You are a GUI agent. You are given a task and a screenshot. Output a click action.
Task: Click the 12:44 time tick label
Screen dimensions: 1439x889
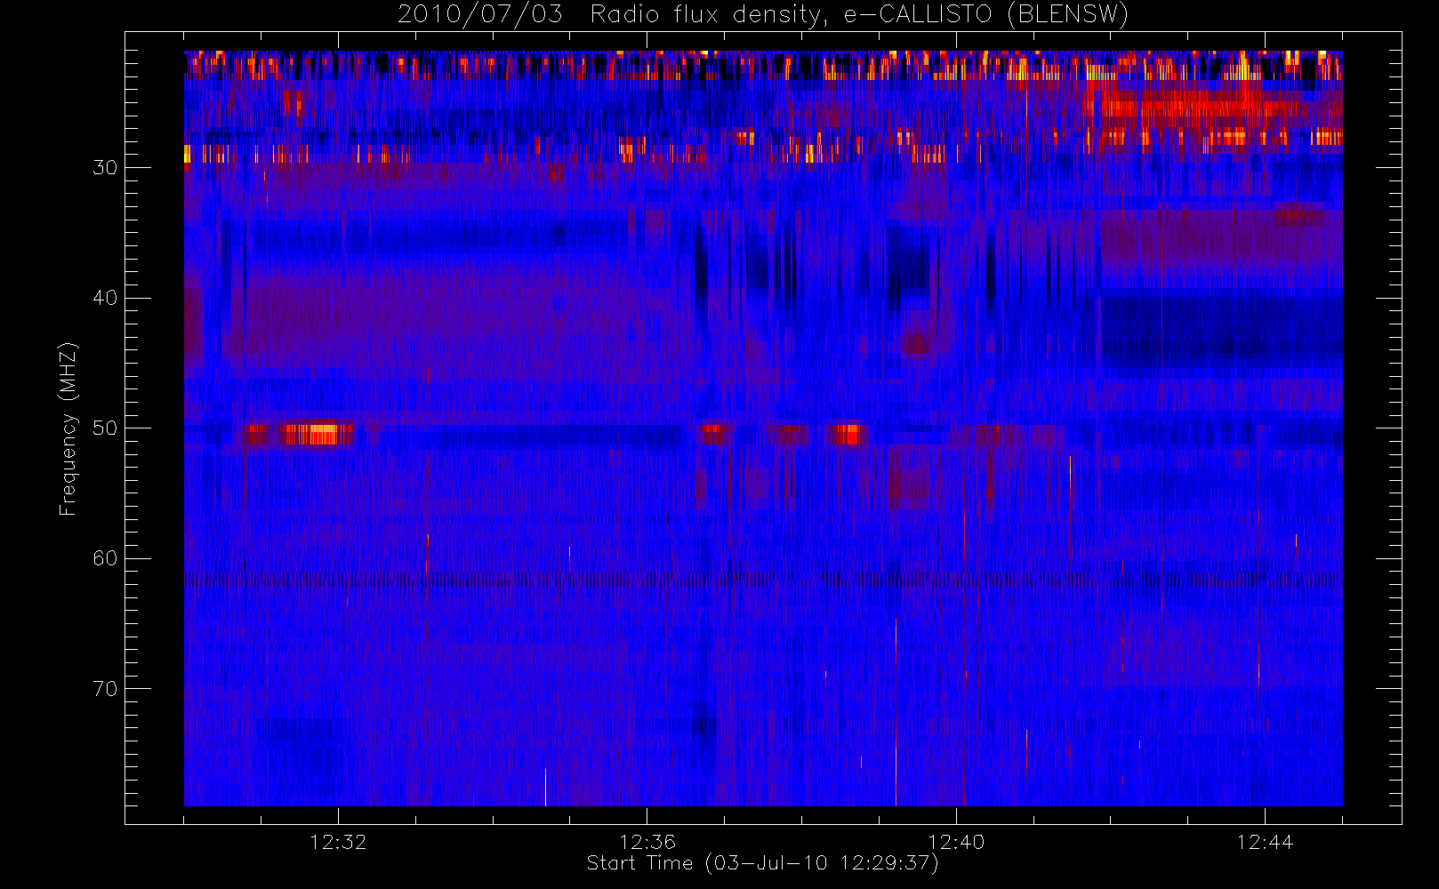click(1265, 842)
